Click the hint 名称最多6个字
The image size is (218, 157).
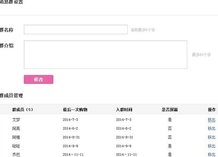point(143,30)
